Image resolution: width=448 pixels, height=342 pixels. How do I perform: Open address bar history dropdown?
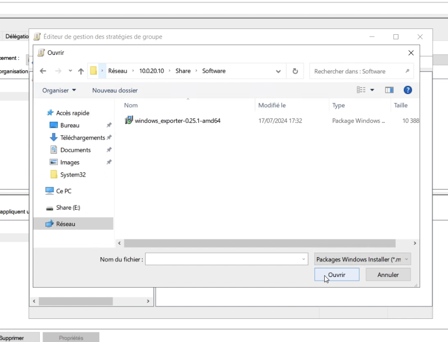pyautogui.click(x=278, y=71)
